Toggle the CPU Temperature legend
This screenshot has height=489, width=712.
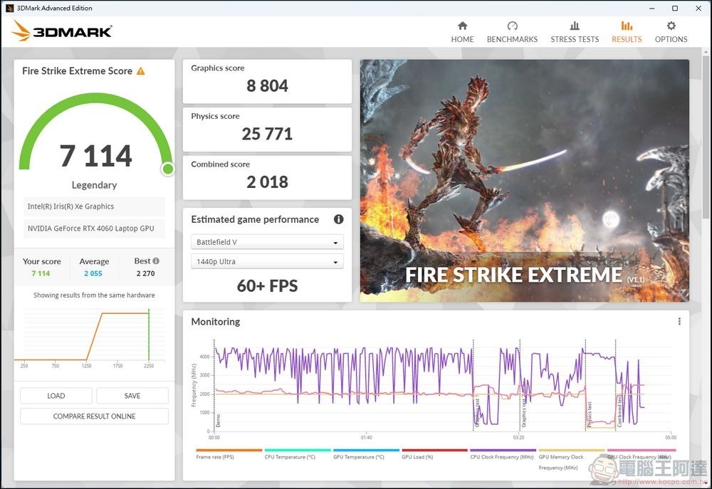297,454
